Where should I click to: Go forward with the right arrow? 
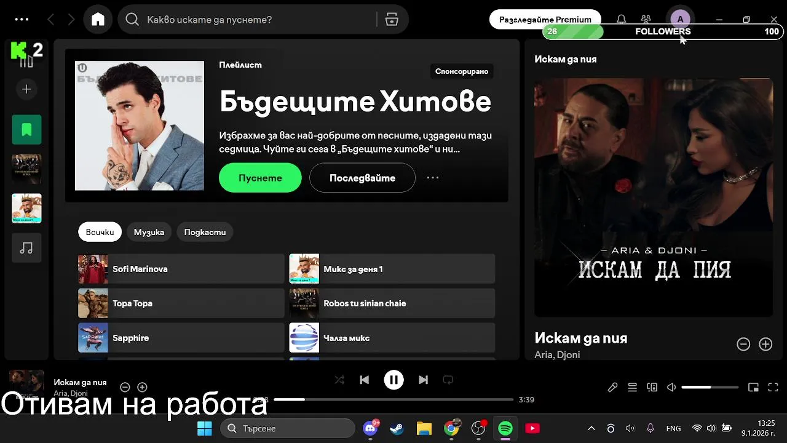(71, 20)
